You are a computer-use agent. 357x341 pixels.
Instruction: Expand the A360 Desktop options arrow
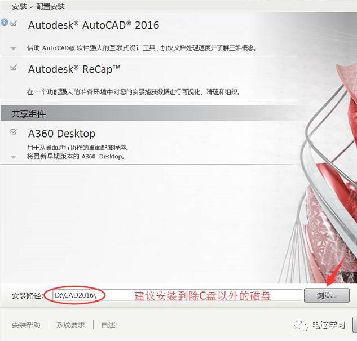point(14,157)
